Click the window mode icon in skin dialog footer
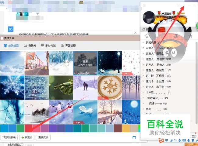Screen dimensions: 198x146 coord(134,137)
